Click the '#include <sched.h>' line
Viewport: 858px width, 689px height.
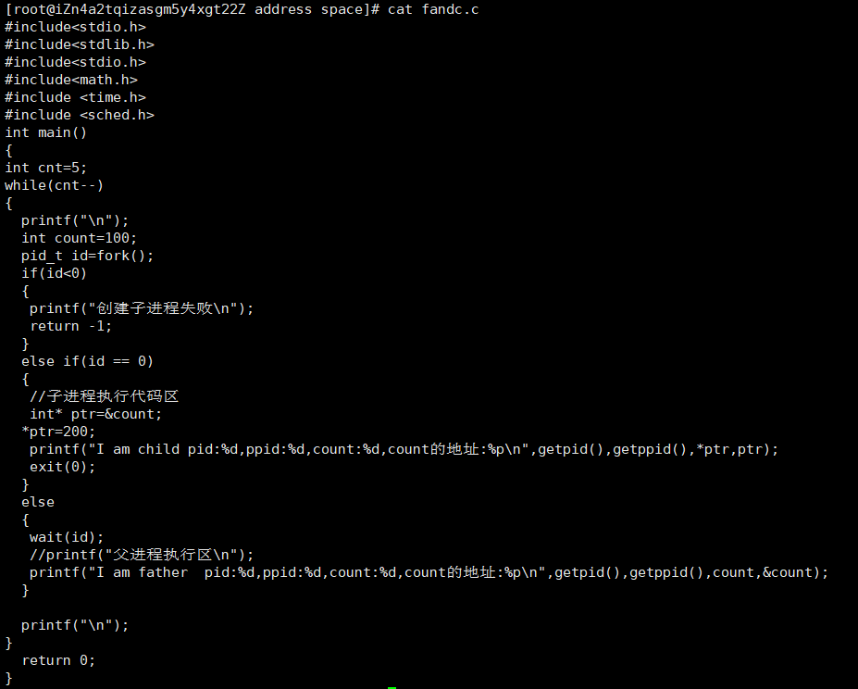coord(80,115)
